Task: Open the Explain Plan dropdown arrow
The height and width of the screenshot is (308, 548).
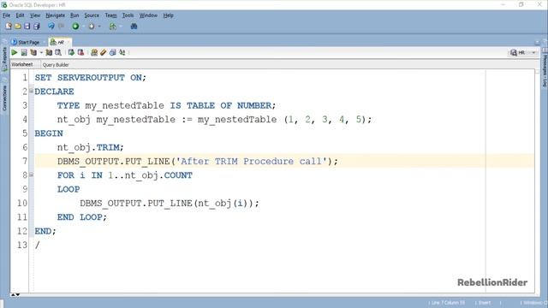Action: 41,53
